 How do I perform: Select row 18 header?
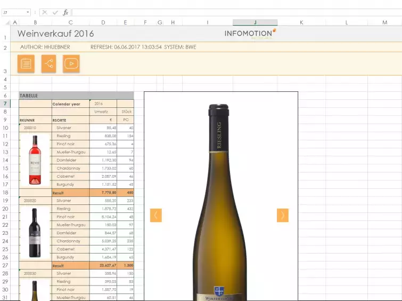pyautogui.click(x=5, y=193)
